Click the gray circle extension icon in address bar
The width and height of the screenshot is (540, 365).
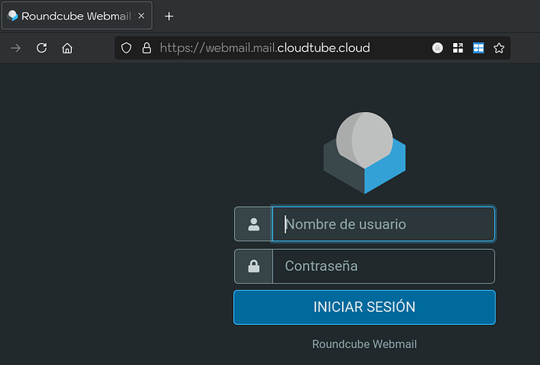(437, 48)
